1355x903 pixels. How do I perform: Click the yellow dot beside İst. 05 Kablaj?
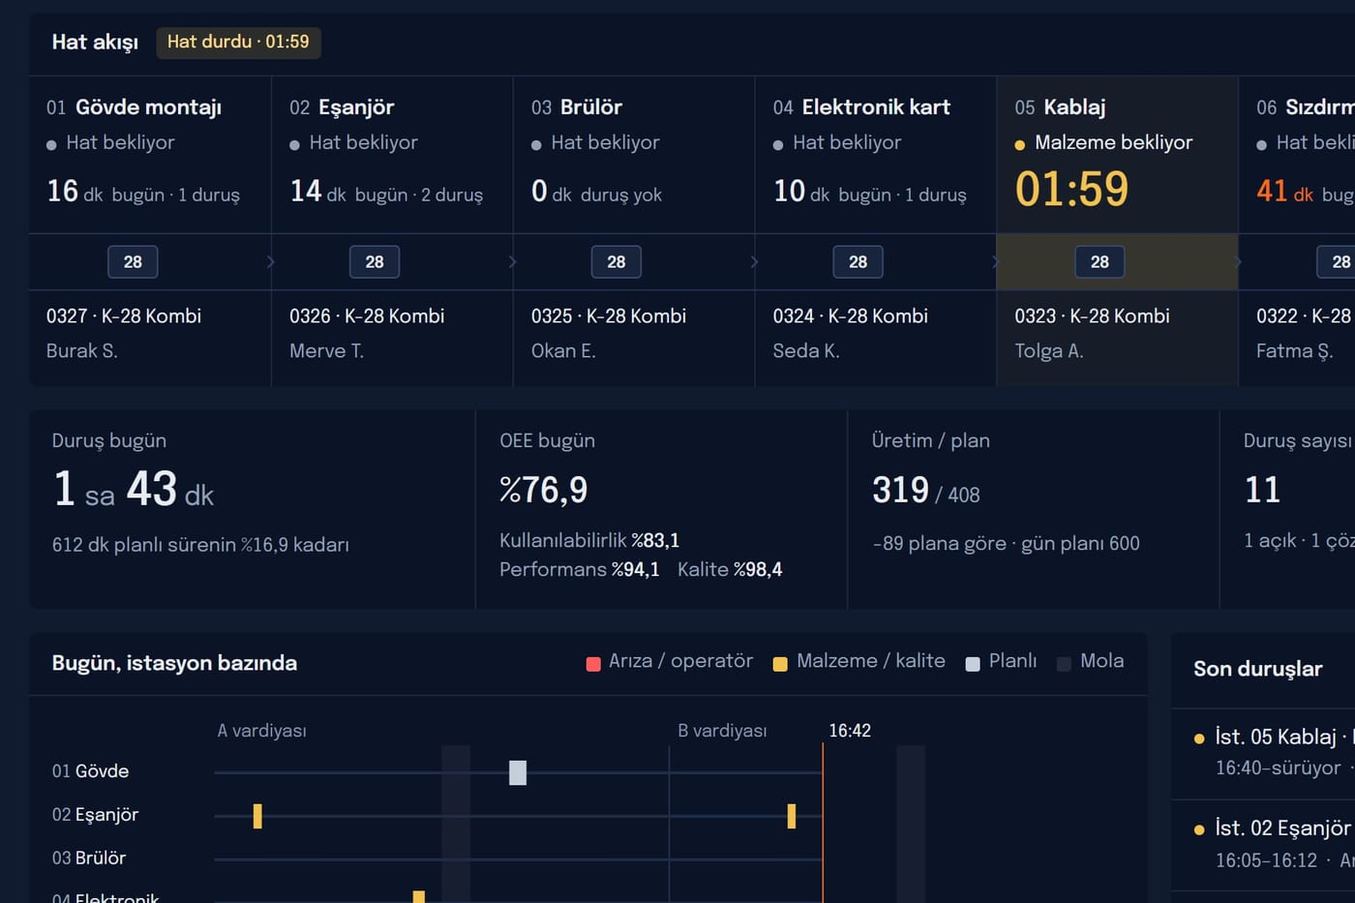tap(1199, 738)
